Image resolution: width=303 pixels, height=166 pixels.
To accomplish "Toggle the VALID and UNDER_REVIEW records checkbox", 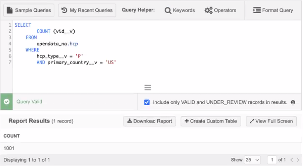I will coord(147,102).
